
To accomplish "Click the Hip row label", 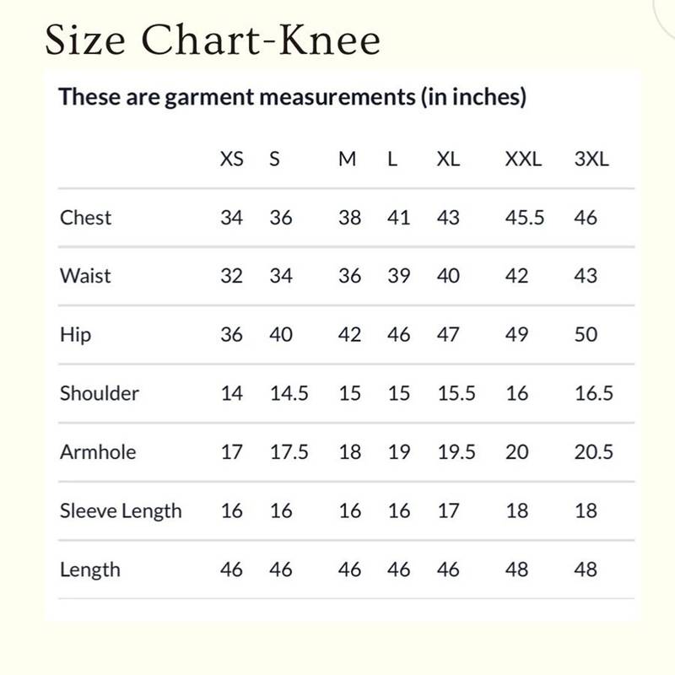I will point(75,335).
